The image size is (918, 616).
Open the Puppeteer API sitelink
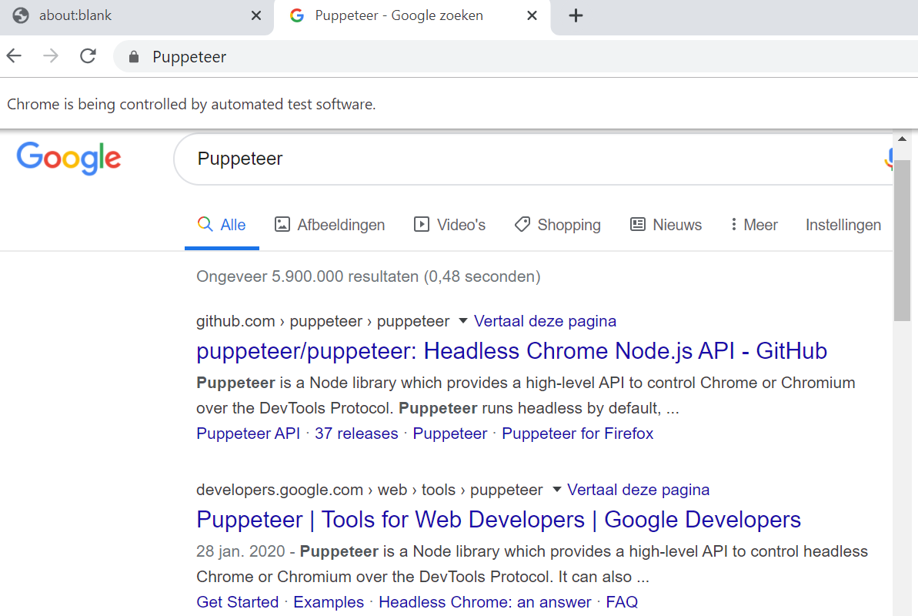249,434
